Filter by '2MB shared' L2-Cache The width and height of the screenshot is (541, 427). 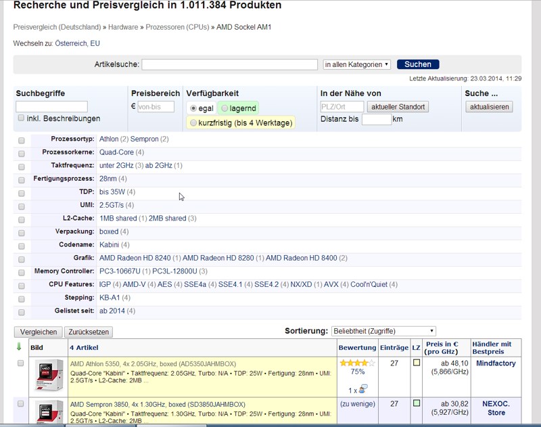pos(167,218)
